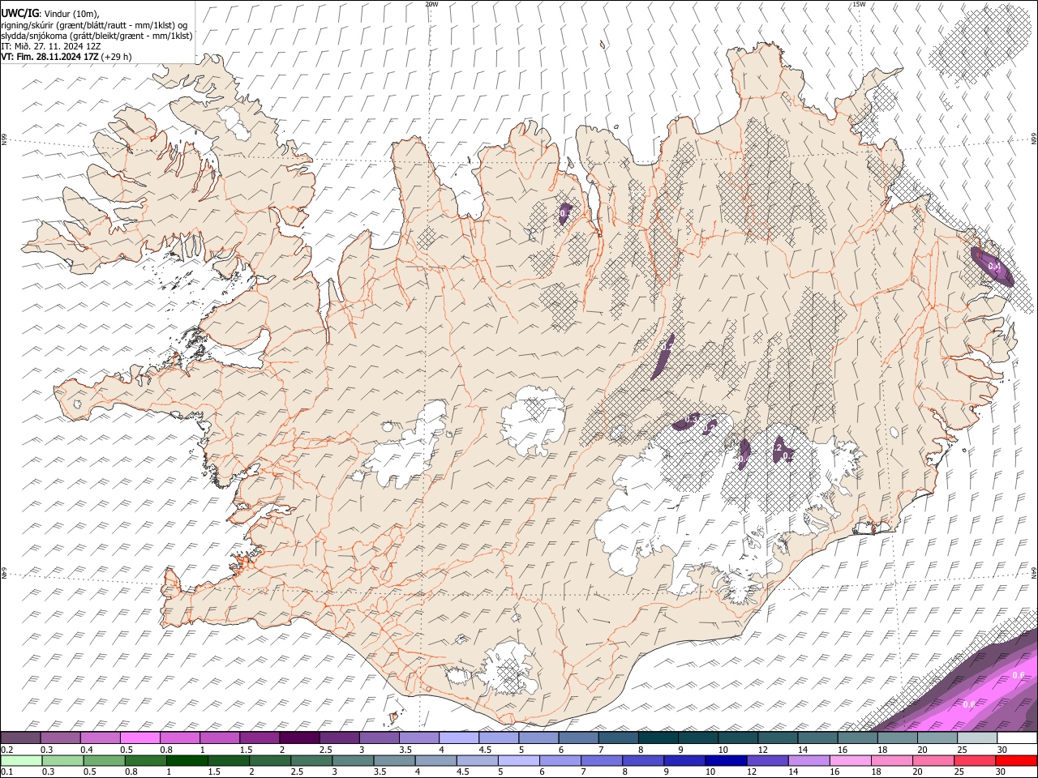Click the upper legend swatch between 0.5 and 0.8
1038x778 pixels.
(139, 737)
